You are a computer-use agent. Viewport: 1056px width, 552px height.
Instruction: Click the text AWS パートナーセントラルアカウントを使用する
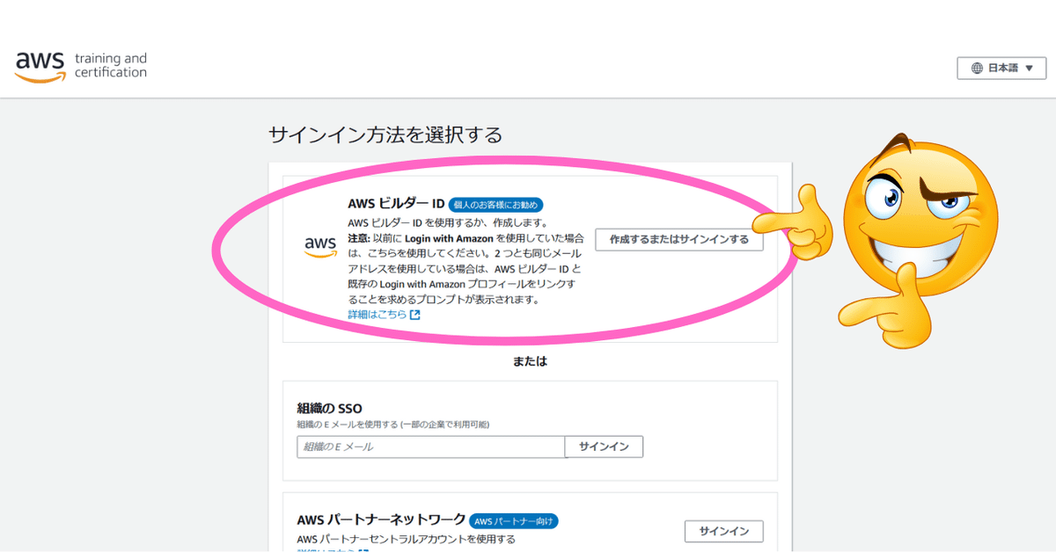[406, 539]
